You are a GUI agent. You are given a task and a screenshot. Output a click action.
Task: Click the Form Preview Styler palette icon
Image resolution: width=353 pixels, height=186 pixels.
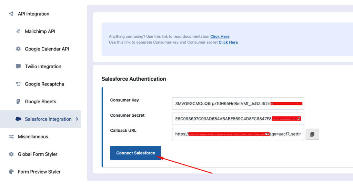11,172
